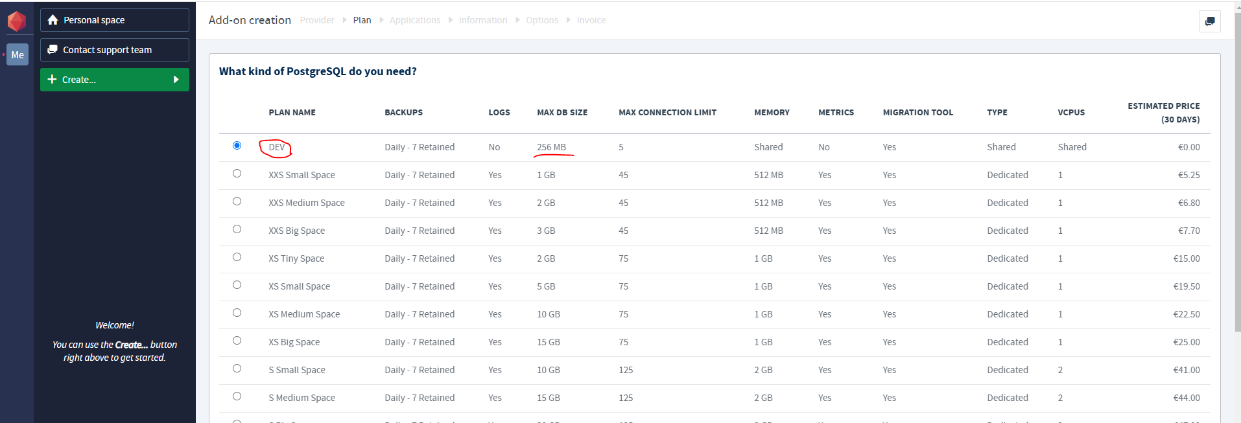1241x423 pixels.
Task: Select the S Small Space radio button
Action: click(237, 368)
